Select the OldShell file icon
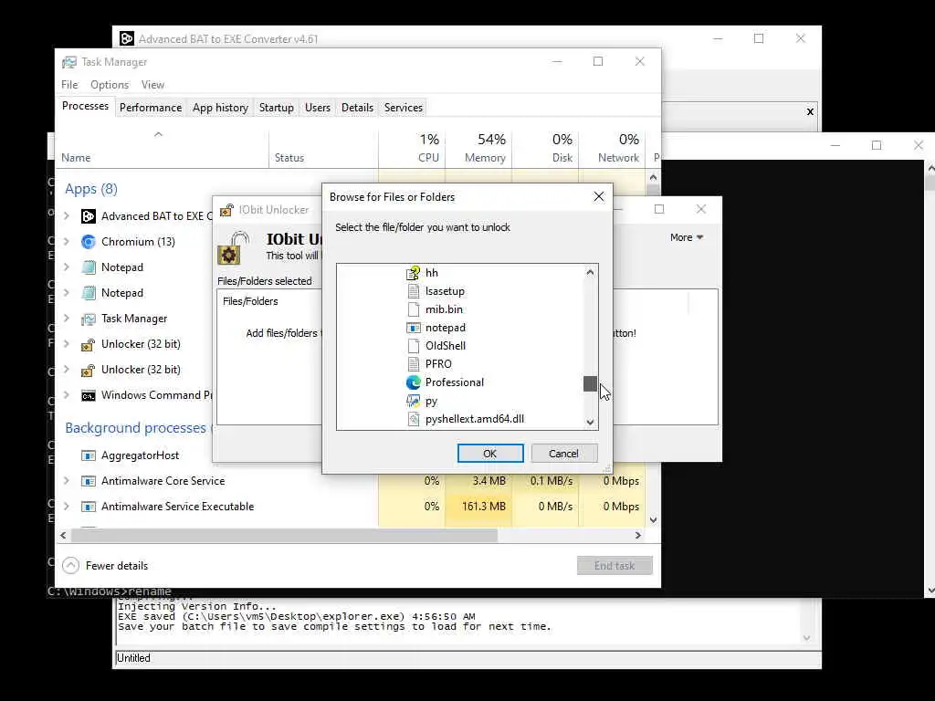The width and height of the screenshot is (935, 701). [414, 346]
